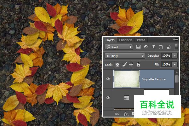This screenshot has width=189, height=126.
Task: Click Fill 100% value field
Action: tap(166, 65)
